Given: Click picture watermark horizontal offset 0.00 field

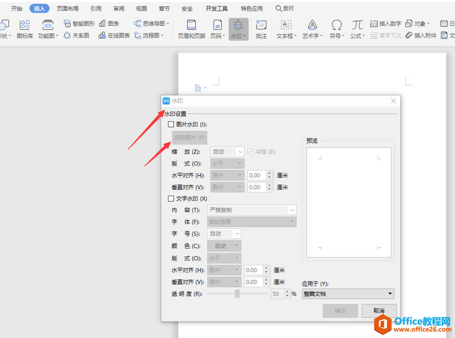Looking at the screenshot, I should [256, 175].
